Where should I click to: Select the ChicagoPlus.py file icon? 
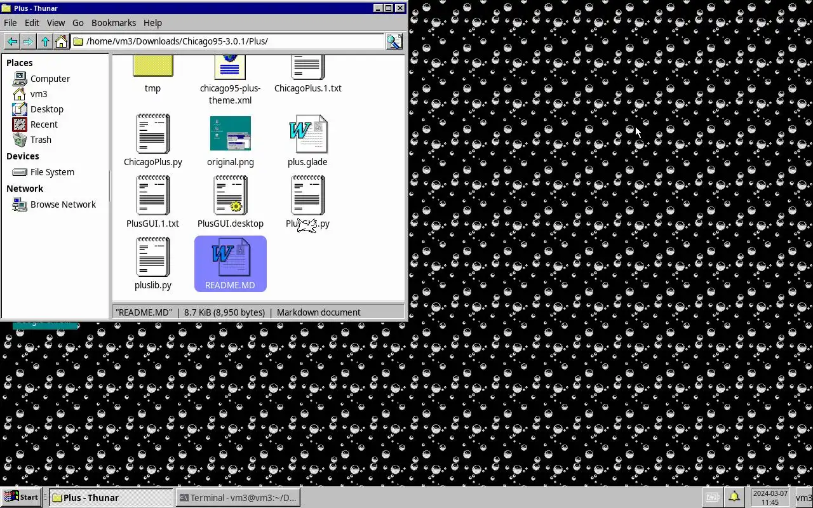[x=152, y=133]
